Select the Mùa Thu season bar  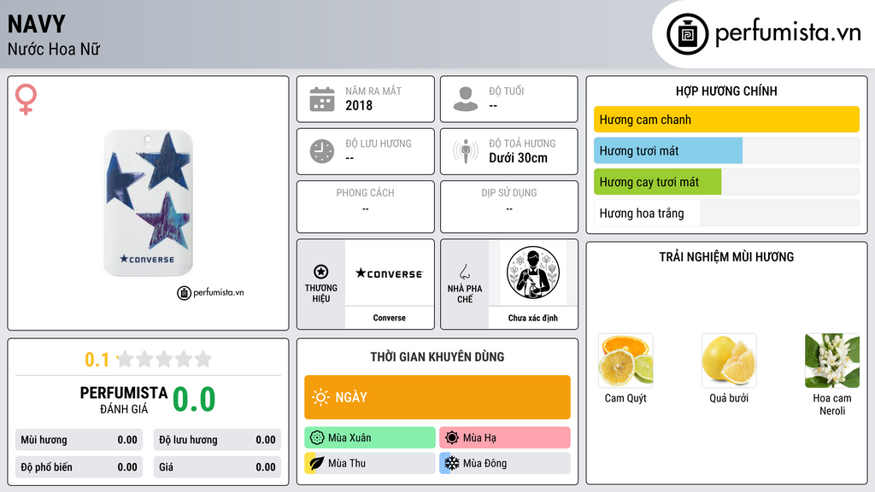tap(370, 463)
